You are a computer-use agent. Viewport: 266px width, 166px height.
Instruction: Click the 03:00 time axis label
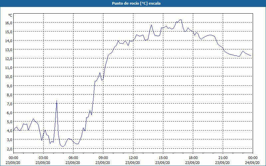(x=44, y=158)
